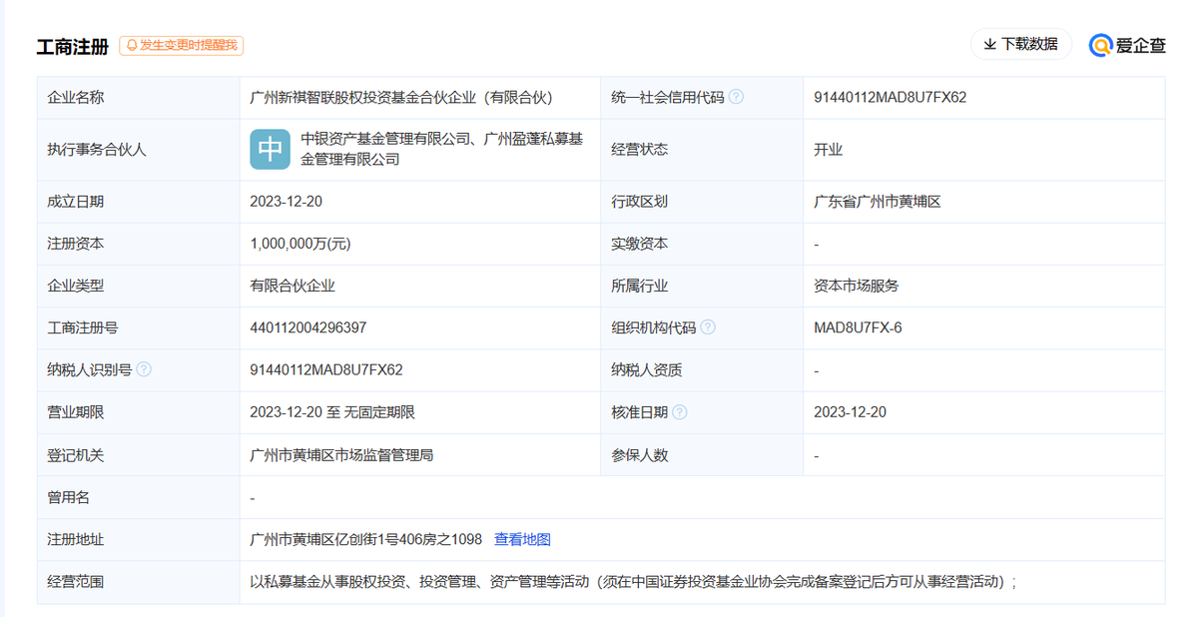The image size is (1198, 617).
Task: Select address 广州市黄埔区亿创街1号406房之1098
Action: point(366,539)
